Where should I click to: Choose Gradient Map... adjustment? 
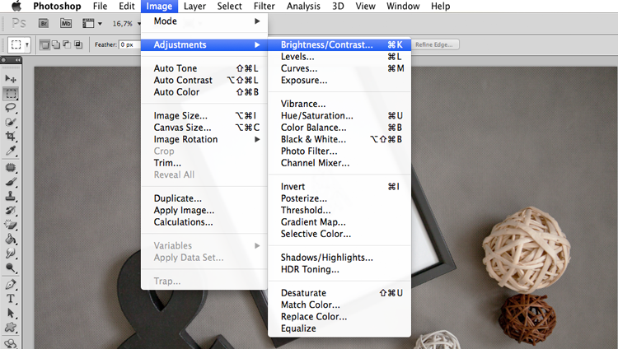click(x=339, y=221)
